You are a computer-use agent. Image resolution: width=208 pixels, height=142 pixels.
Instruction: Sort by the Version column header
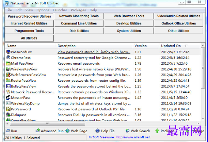(x=146, y=46)
